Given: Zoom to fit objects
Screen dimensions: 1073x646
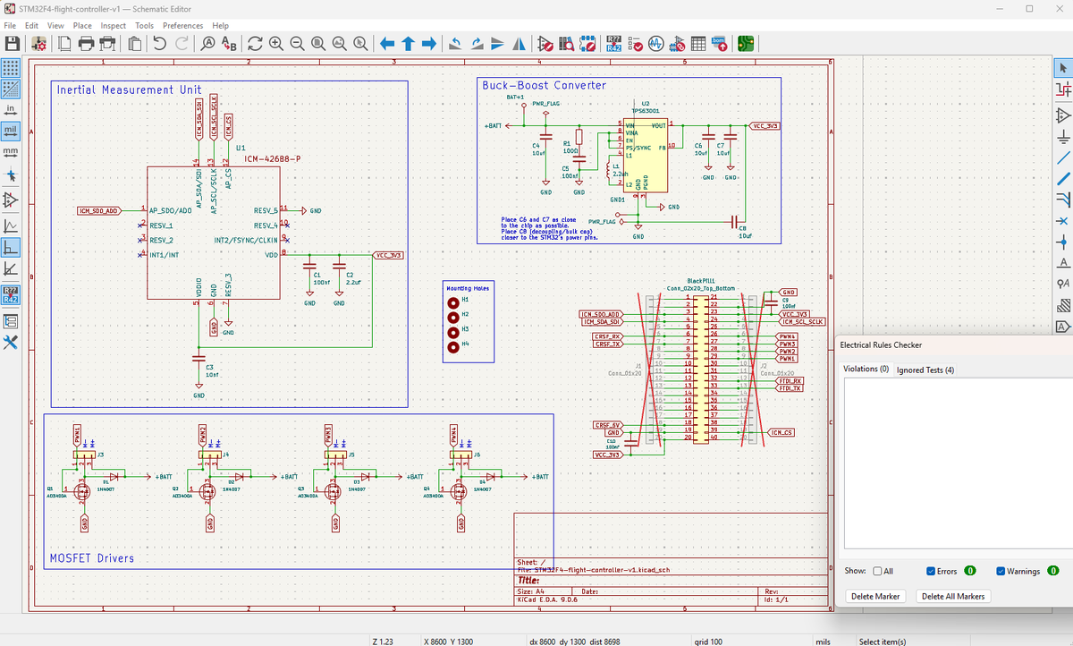Looking at the screenshot, I should point(340,43).
